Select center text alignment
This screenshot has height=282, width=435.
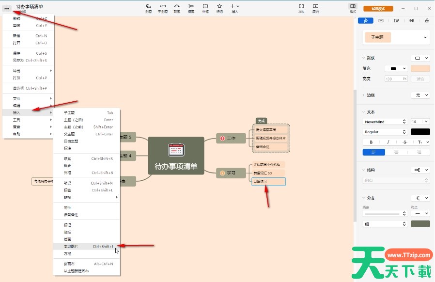point(396,152)
